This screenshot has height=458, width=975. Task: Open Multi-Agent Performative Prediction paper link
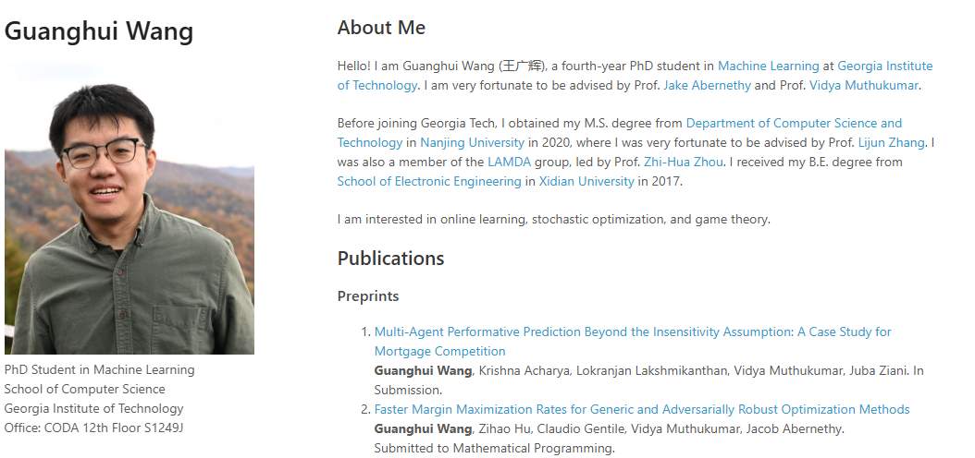(x=633, y=332)
